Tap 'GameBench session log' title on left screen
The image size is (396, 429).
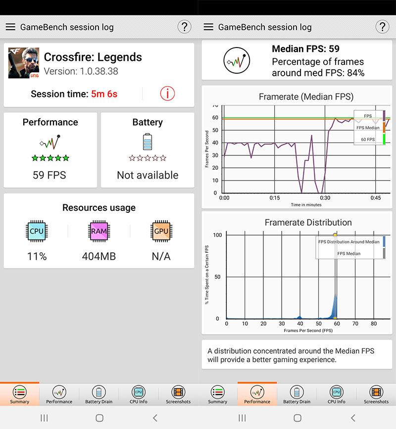point(67,27)
